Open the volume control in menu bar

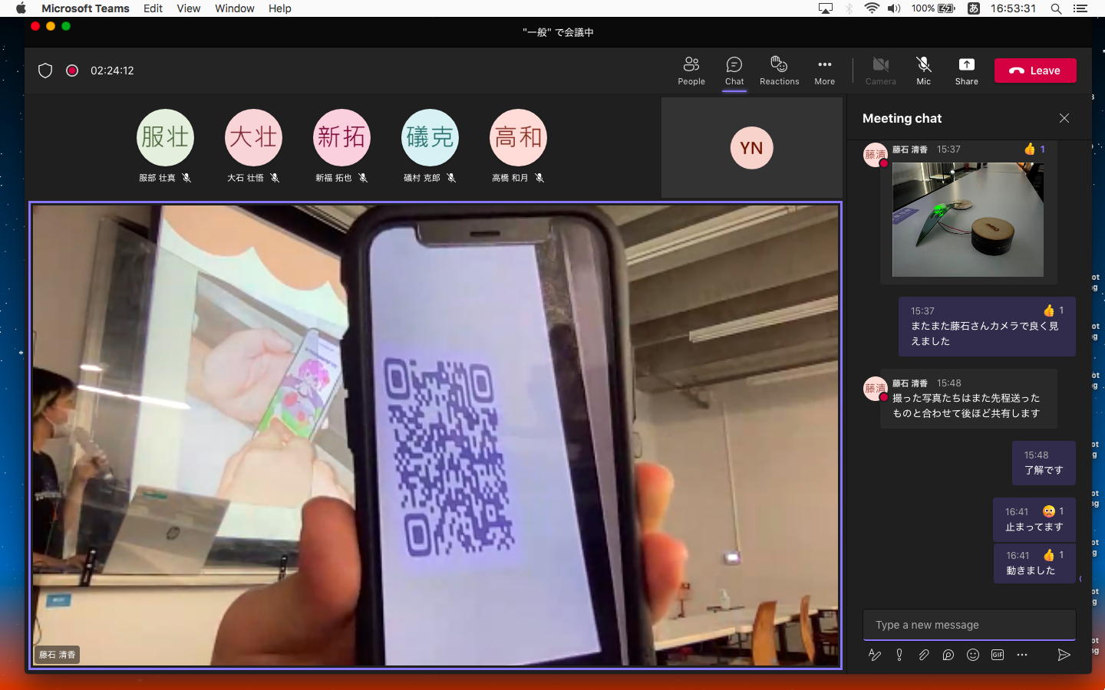tap(894, 8)
